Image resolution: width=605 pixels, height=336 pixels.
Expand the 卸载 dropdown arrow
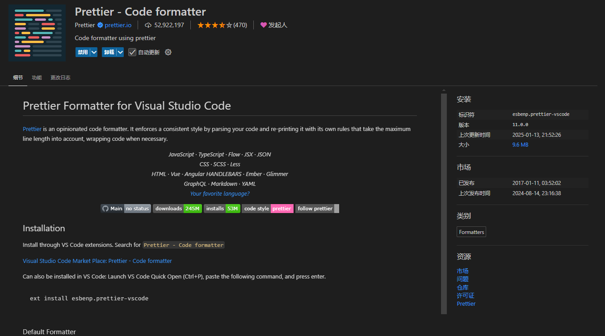pos(120,52)
